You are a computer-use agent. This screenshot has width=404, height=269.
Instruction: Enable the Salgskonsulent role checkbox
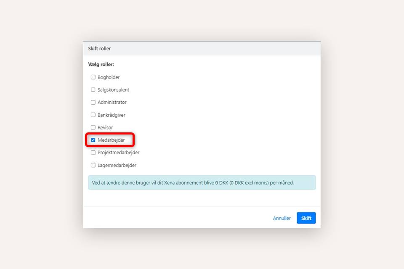point(93,90)
